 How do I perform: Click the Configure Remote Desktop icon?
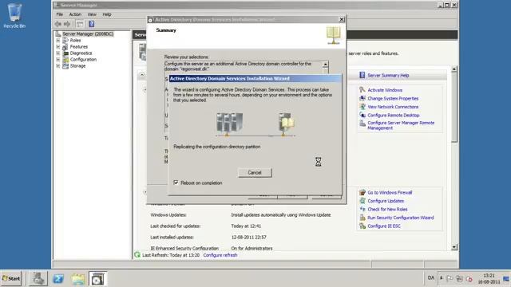pos(362,115)
